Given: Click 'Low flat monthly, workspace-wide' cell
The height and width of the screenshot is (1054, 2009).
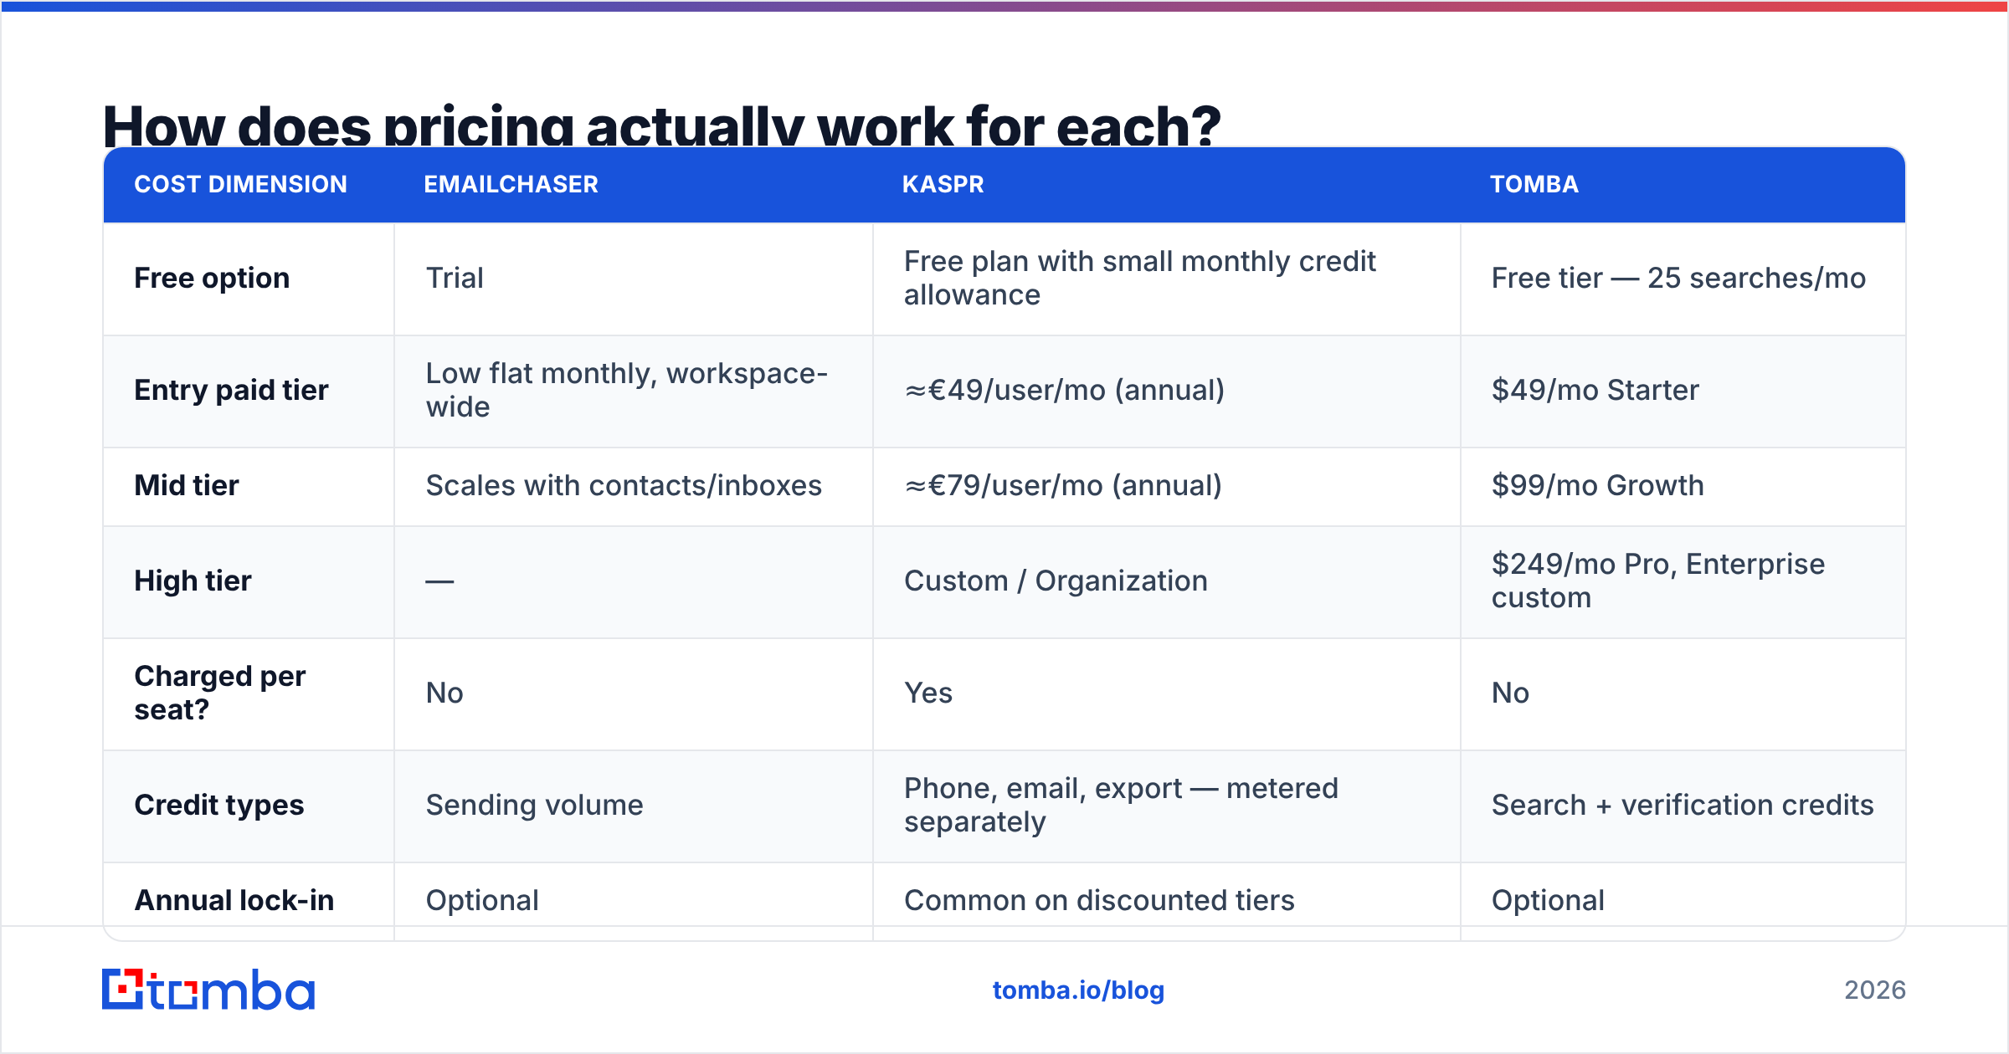Looking at the screenshot, I should tap(626, 390).
